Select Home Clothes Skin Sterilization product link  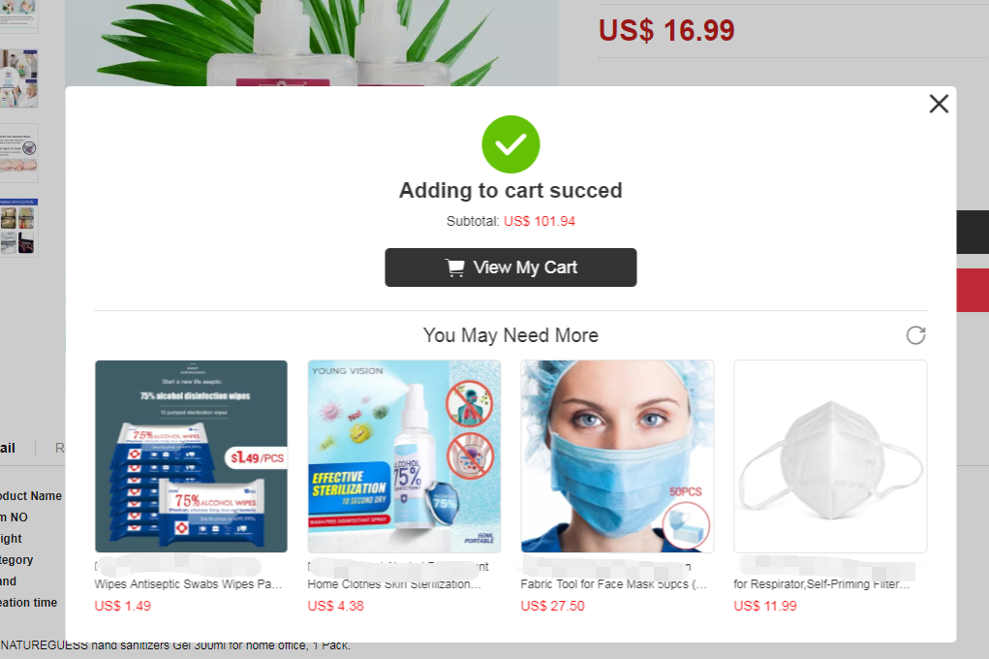pos(394,583)
